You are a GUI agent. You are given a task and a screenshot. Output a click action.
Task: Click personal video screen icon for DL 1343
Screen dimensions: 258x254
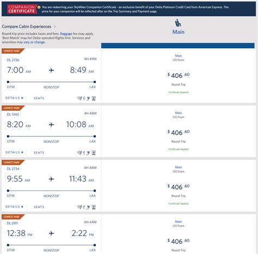click(x=94, y=153)
